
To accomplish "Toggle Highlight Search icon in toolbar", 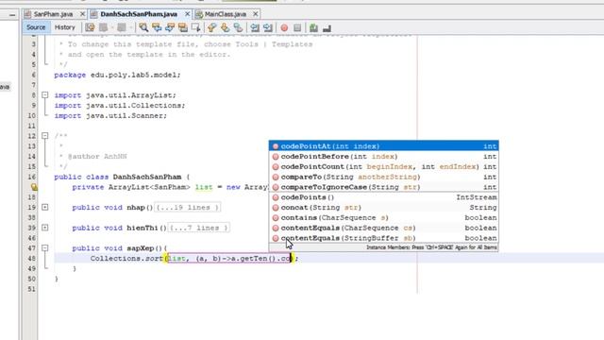I will point(183,27).
